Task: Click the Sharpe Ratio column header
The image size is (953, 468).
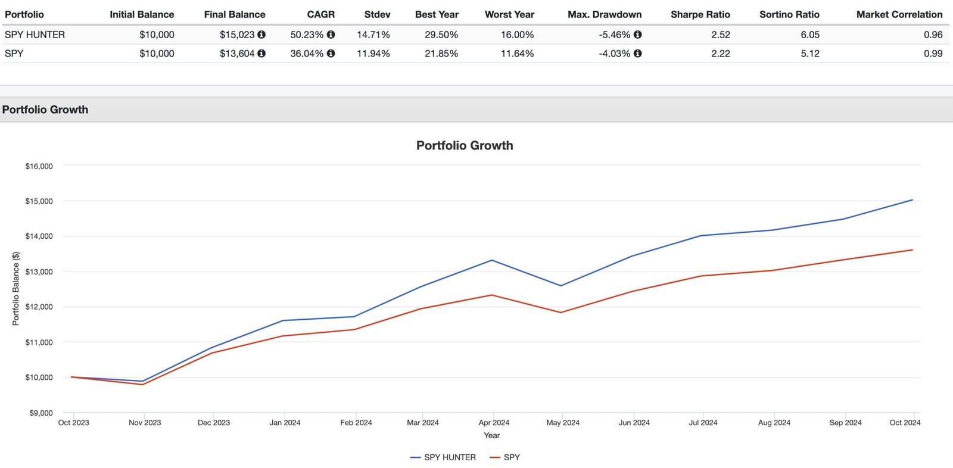Action: pyautogui.click(x=700, y=14)
